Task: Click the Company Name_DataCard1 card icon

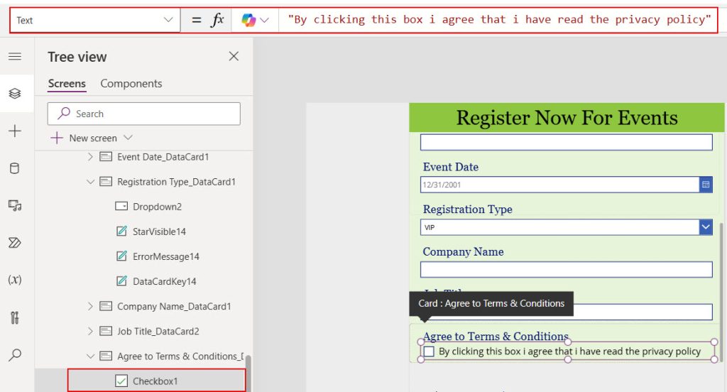Action: 106,306
